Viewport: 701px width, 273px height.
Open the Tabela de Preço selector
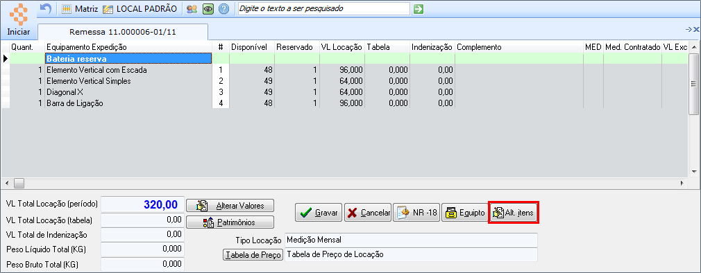(253, 255)
